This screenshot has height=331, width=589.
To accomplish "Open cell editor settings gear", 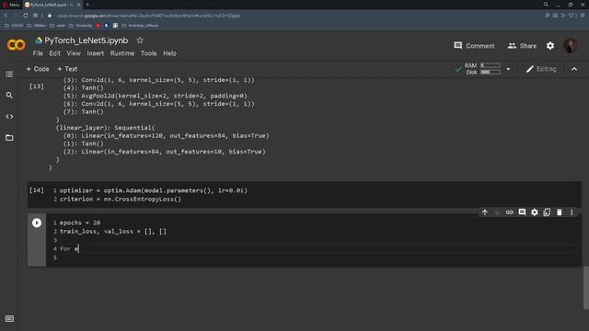I will tap(534, 212).
